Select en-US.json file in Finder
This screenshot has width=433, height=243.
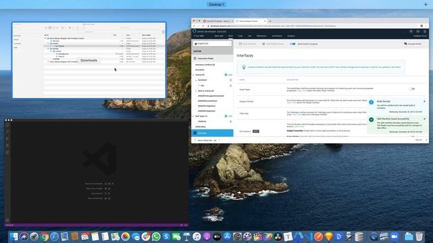[60, 46]
